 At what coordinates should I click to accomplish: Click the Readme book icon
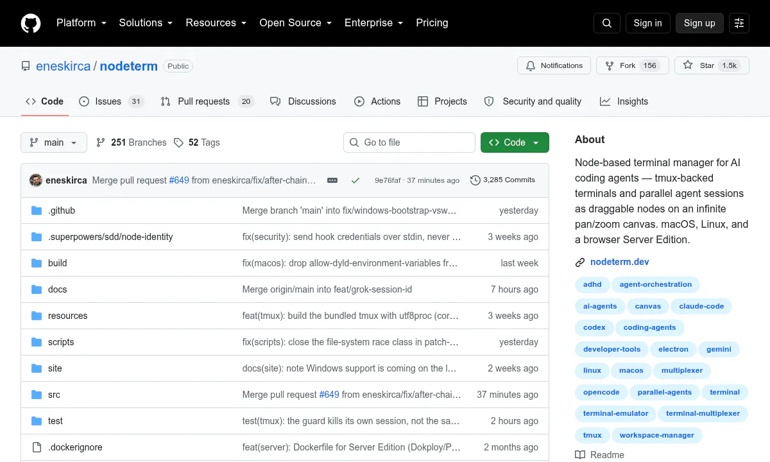click(x=580, y=455)
